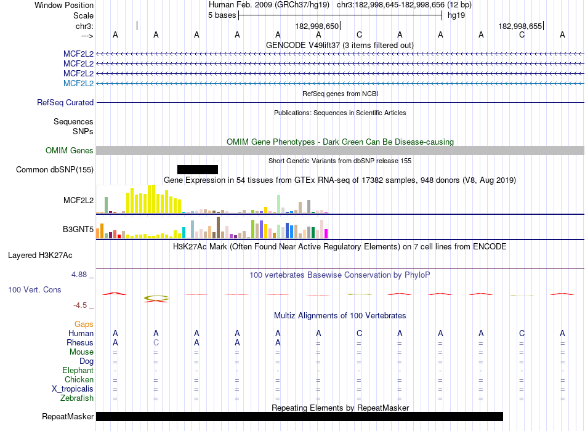Viewport: 585px width, 431px height.
Task: Open Publications: Sequences in Scientific Articles title
Action: pyautogui.click(x=340, y=113)
